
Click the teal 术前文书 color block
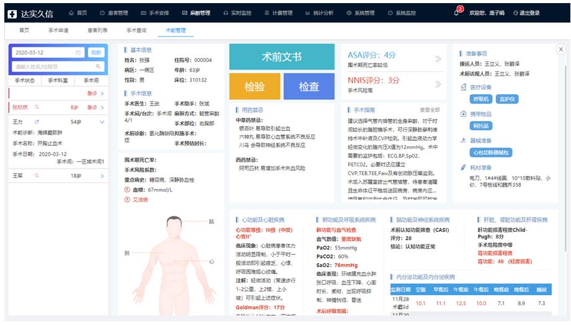pos(281,57)
